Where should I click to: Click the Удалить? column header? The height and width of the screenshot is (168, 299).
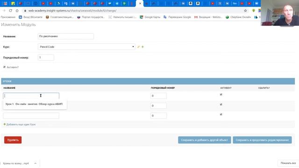(263, 88)
